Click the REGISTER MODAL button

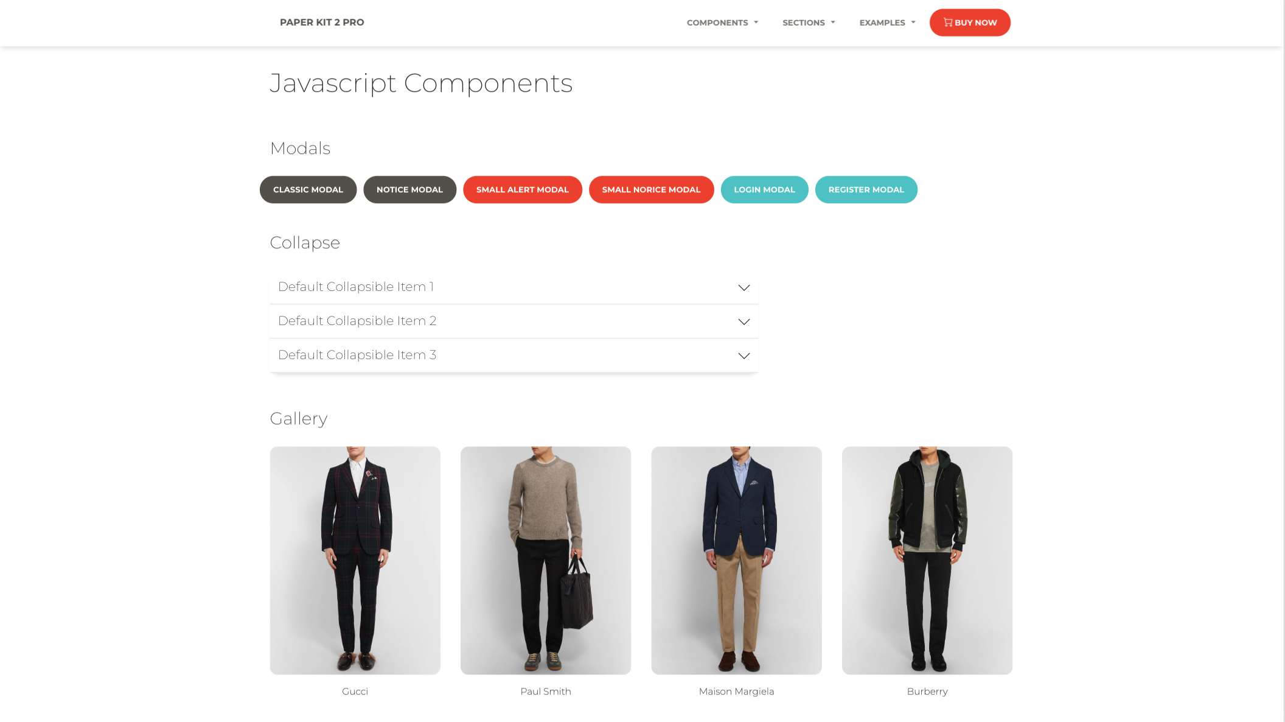866,190
